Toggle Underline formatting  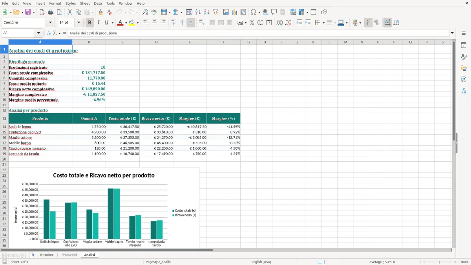pyautogui.click(x=107, y=23)
